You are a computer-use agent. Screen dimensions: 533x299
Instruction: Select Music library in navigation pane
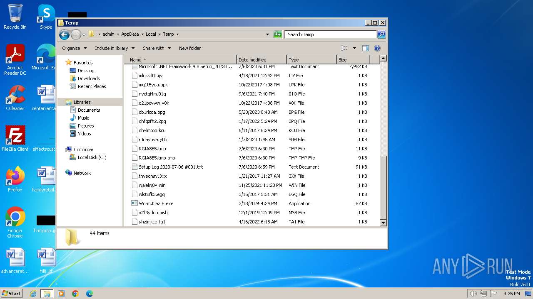pos(83,118)
